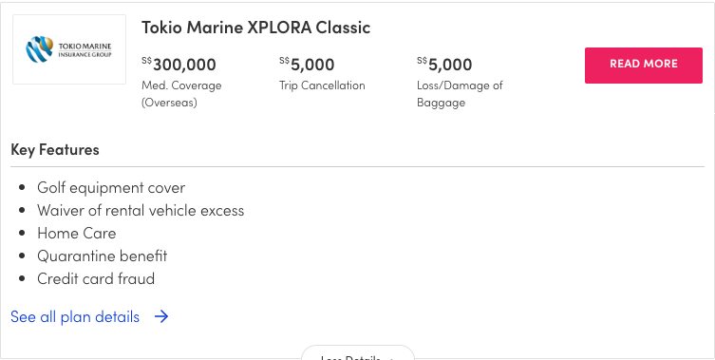The image size is (715, 360).
Task: Click the READ MORE button
Action: 644,66
